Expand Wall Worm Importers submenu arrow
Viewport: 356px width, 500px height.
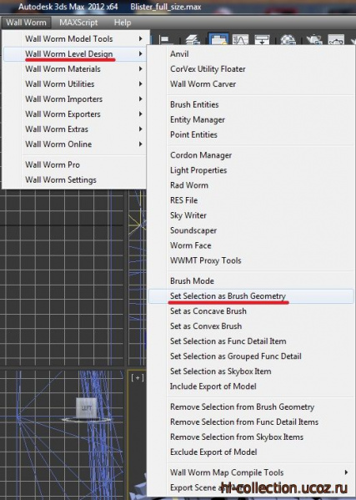point(140,98)
